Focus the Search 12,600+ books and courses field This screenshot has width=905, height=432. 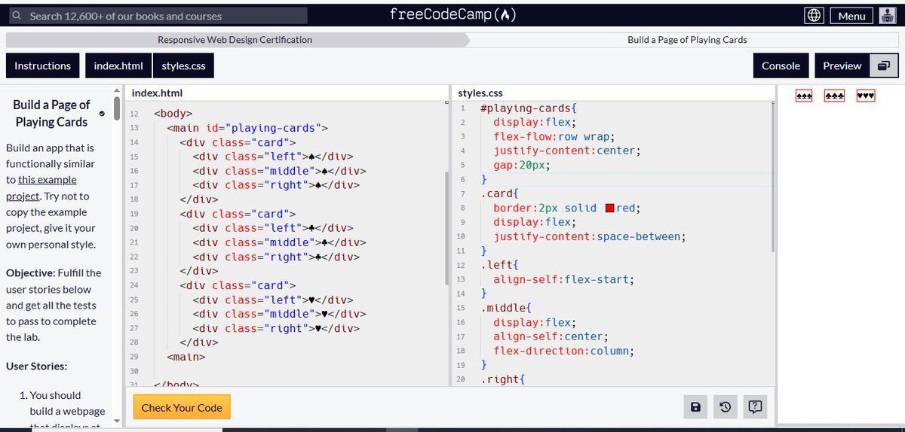(x=157, y=16)
